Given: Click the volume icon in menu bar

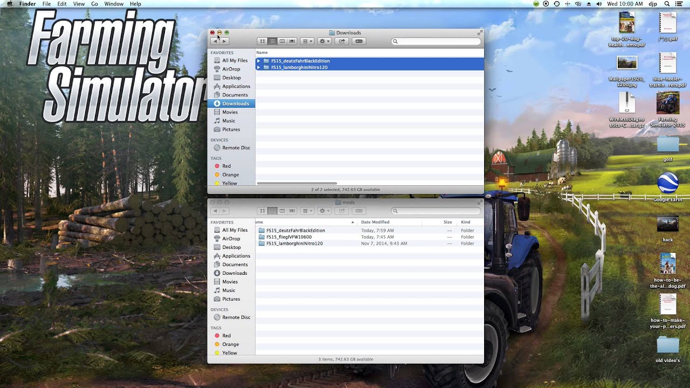Looking at the screenshot, I should (x=598, y=4).
